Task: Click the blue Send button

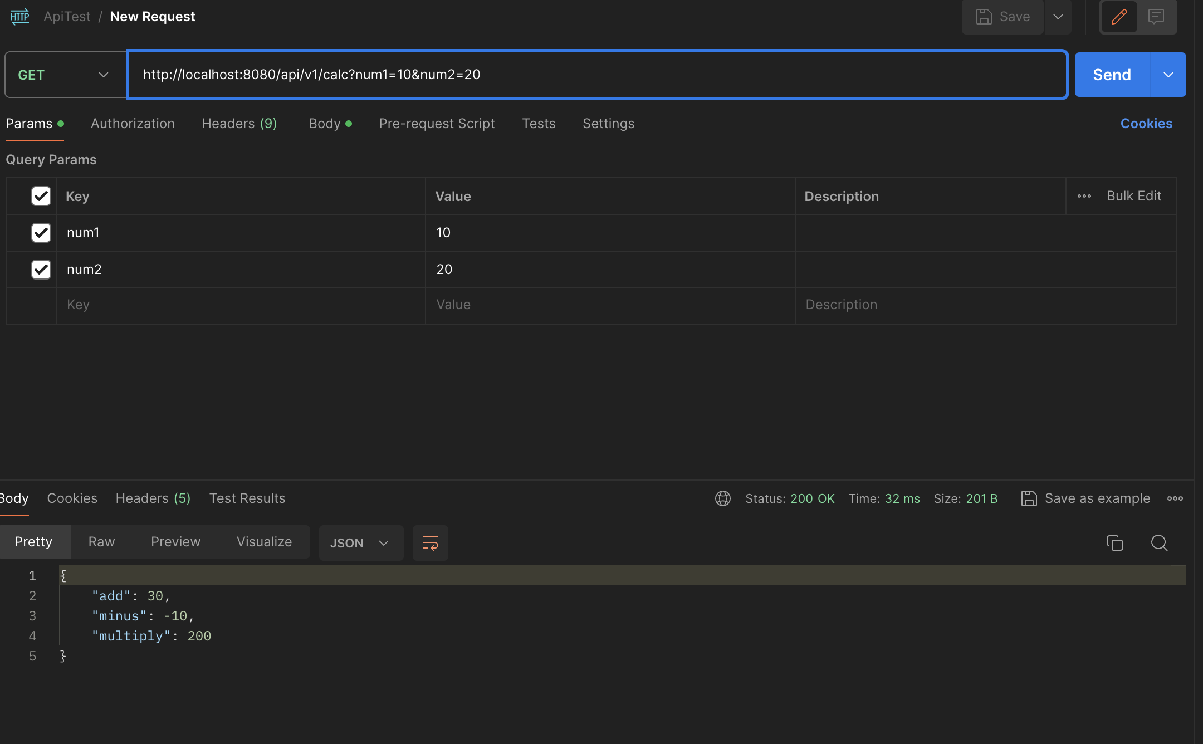Action: pyautogui.click(x=1111, y=75)
